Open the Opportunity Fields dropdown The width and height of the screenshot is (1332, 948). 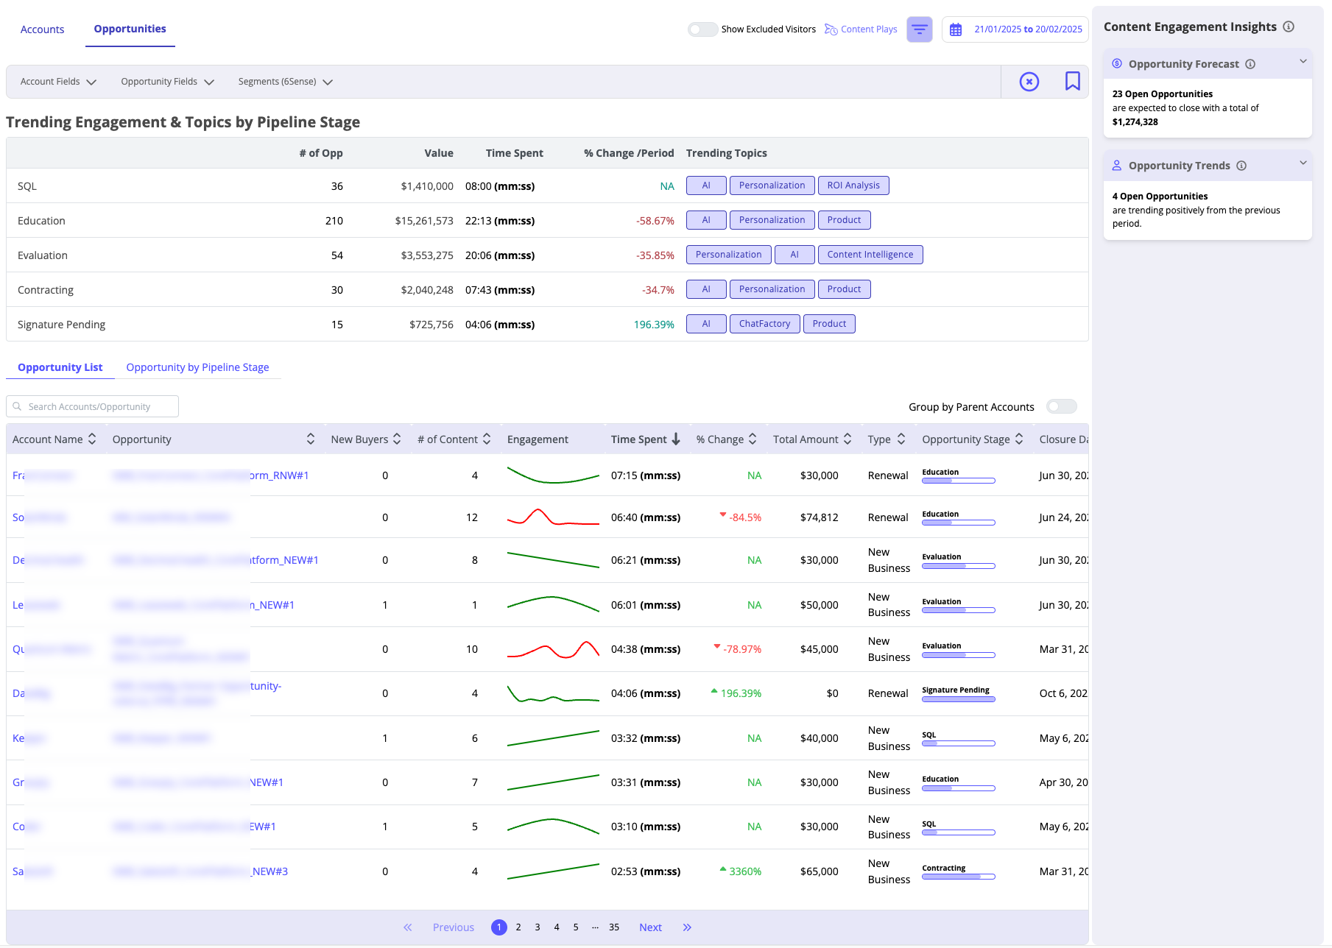[167, 82]
